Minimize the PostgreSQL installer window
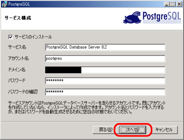The height and width of the screenshot is (140, 184). 166,4
